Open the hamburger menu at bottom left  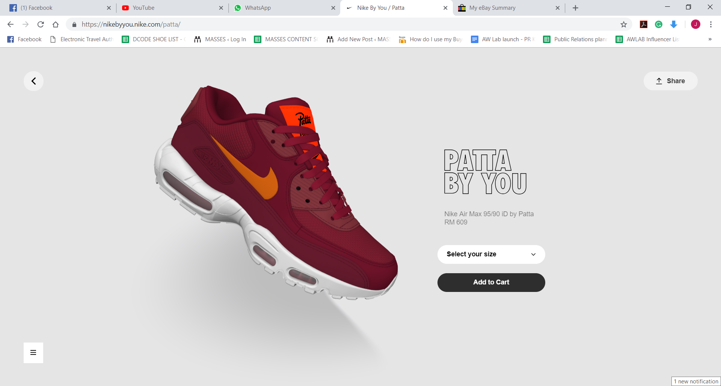[33, 353]
